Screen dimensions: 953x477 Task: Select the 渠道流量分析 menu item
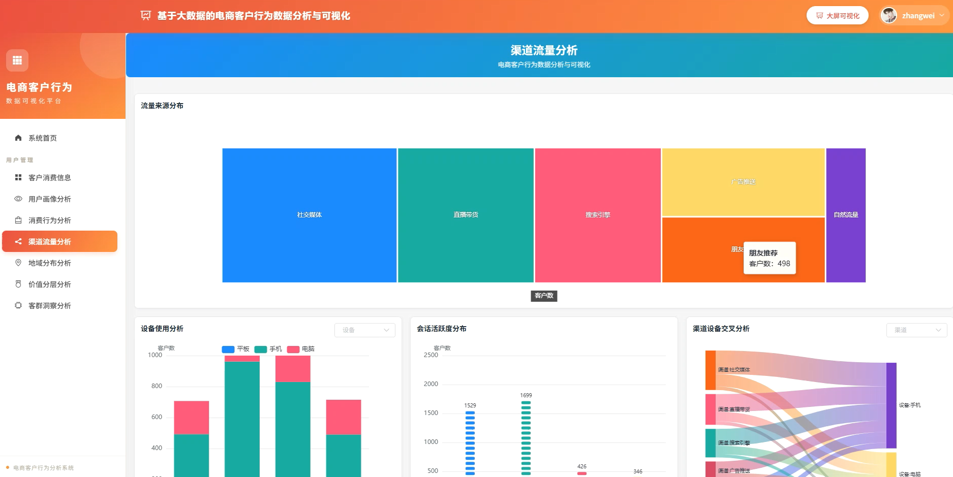(x=60, y=241)
